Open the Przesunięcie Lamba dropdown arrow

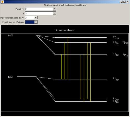click(x=36, y=18)
